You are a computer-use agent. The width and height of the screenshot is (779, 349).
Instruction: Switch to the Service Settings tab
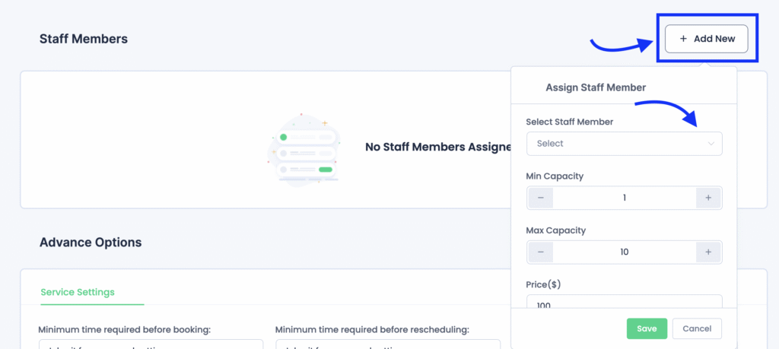point(78,292)
